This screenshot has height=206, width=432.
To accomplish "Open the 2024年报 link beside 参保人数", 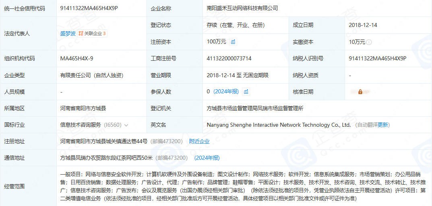I will (x=226, y=92).
